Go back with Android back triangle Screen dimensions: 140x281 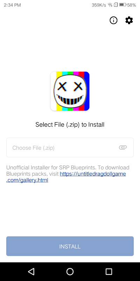31,272
